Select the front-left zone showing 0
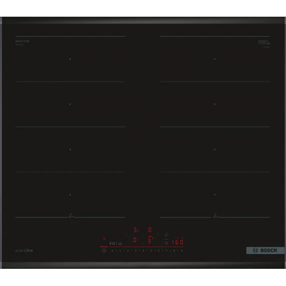The image size is (286, 286). coord(135,240)
